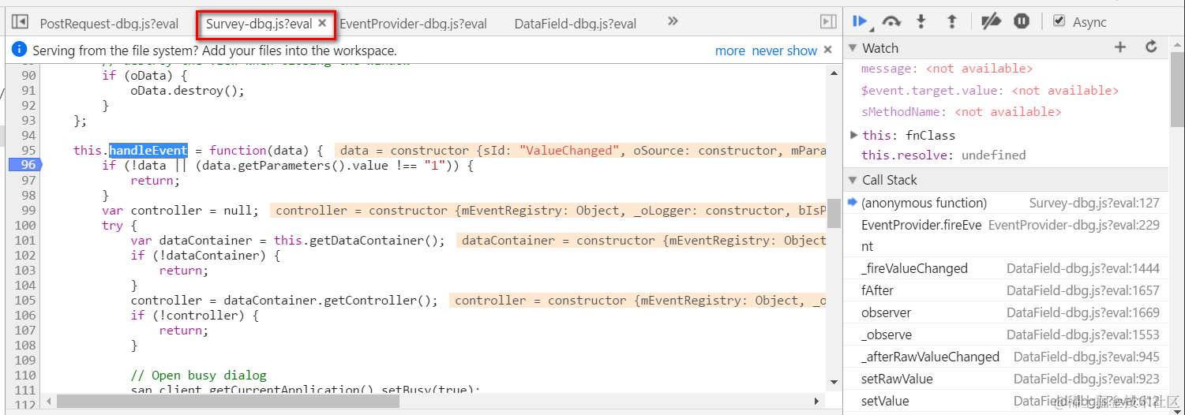Toggle the debugger sidebar pane icon
Screen dimensions: 1185x415
pyautogui.click(x=828, y=22)
